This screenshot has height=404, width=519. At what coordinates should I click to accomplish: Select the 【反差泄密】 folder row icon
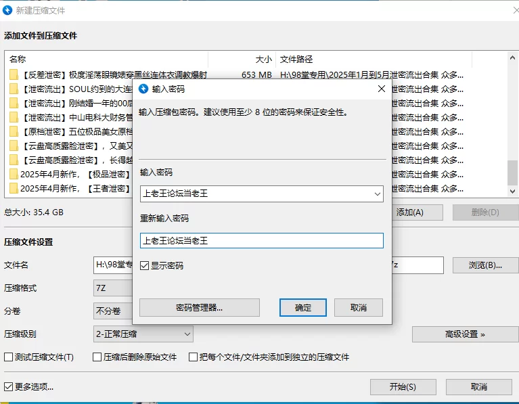tap(14, 75)
